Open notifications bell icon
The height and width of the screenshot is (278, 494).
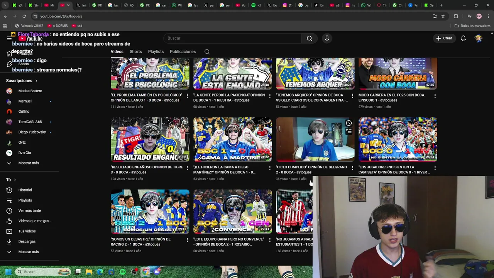click(463, 38)
